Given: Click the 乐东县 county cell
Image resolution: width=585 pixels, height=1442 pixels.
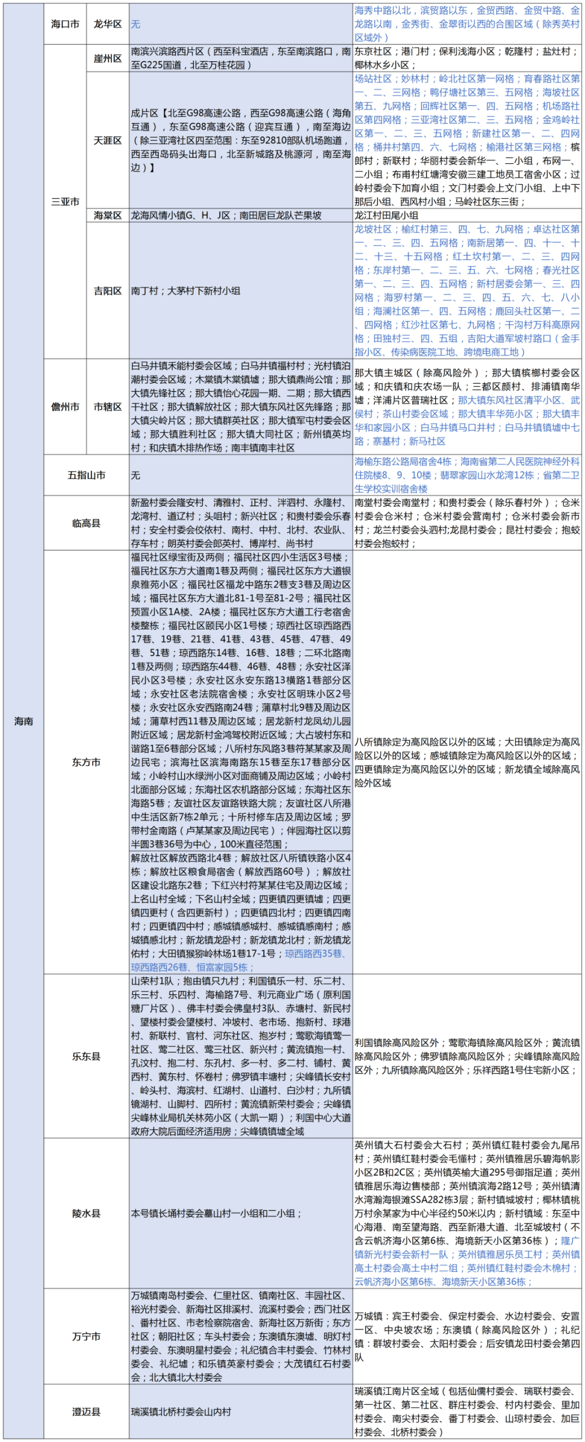Looking at the screenshot, I should 87,1056.
